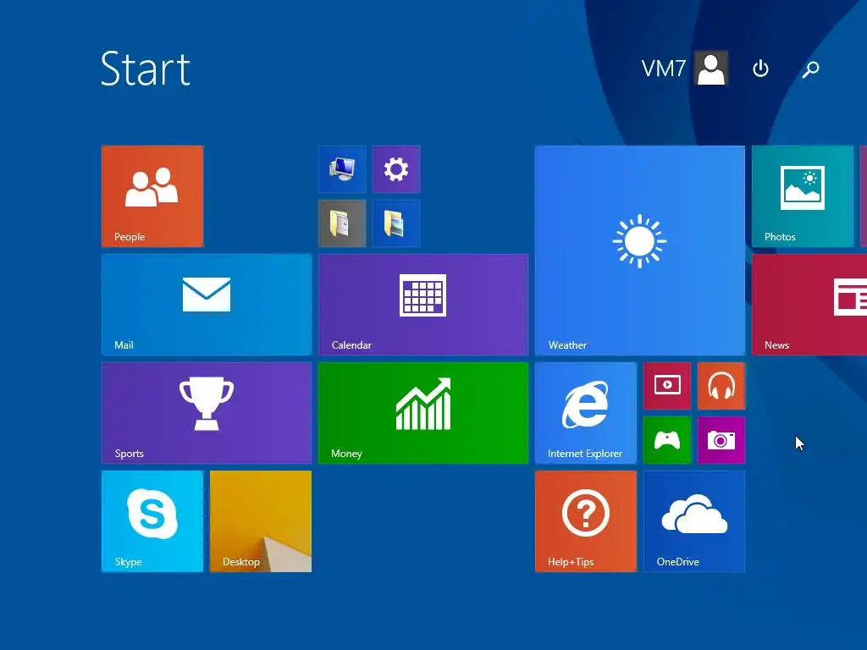Open the Money tile
Image resolution: width=867 pixels, height=650 pixels.
[423, 413]
